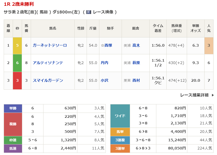Select the 単勝 payout label
217x155 pixels.
13,108
